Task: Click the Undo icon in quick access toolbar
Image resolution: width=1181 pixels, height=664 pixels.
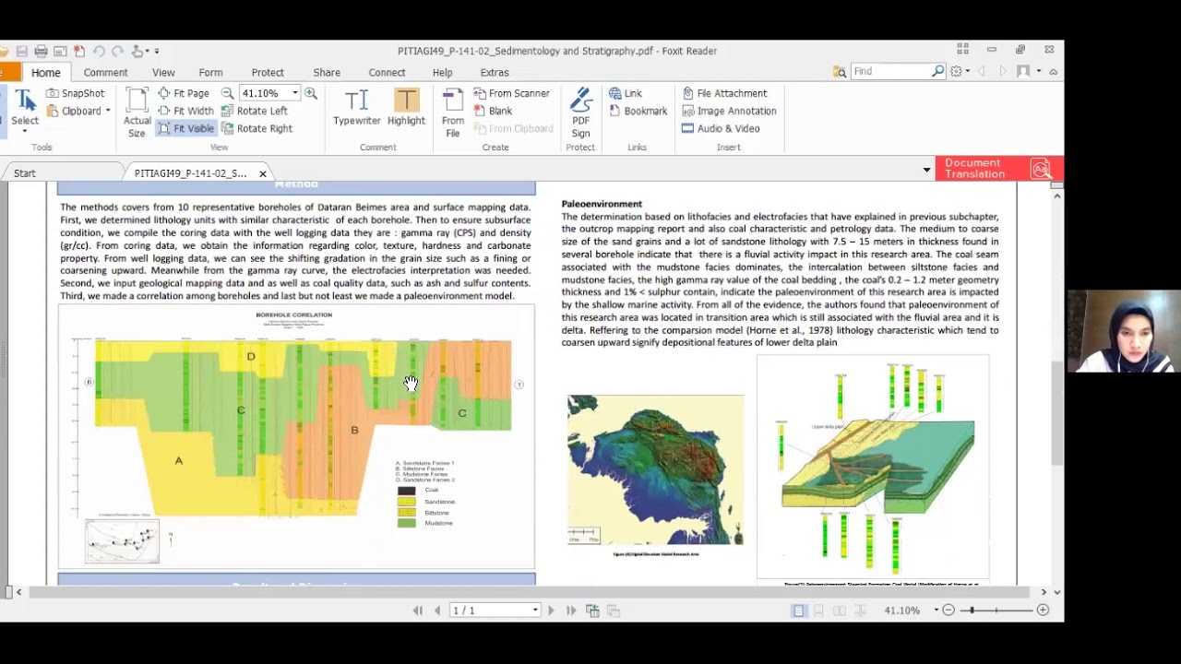Action: [x=99, y=51]
